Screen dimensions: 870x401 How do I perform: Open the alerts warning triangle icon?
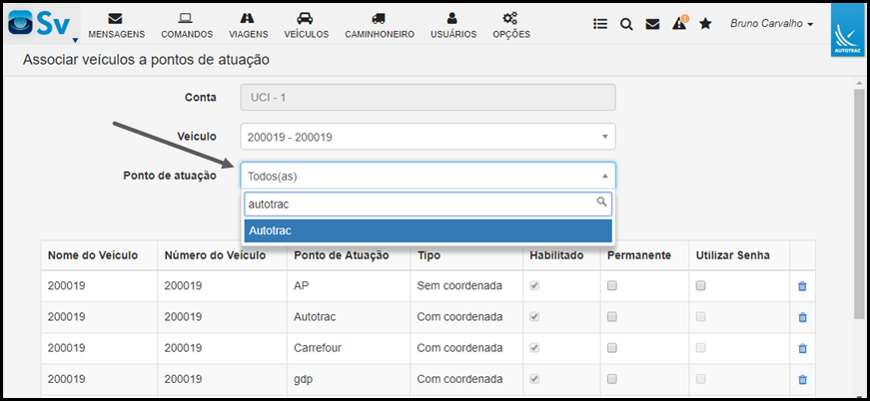coord(679,23)
